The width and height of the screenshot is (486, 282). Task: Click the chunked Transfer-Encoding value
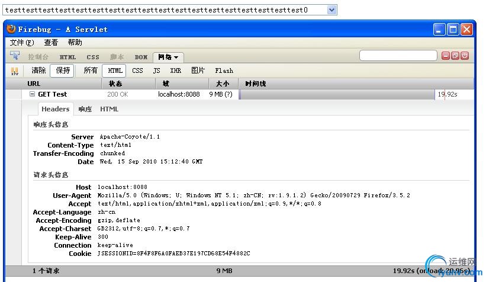tap(112, 153)
